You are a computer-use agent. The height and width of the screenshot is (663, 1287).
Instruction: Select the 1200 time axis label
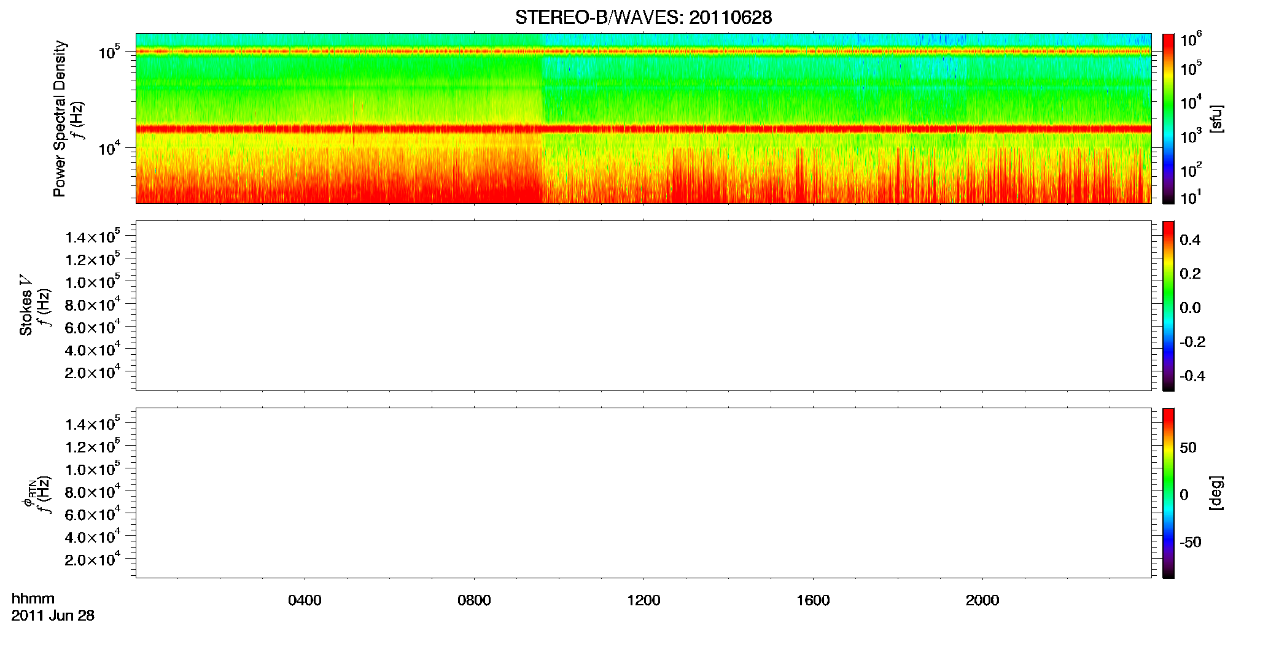(x=643, y=600)
